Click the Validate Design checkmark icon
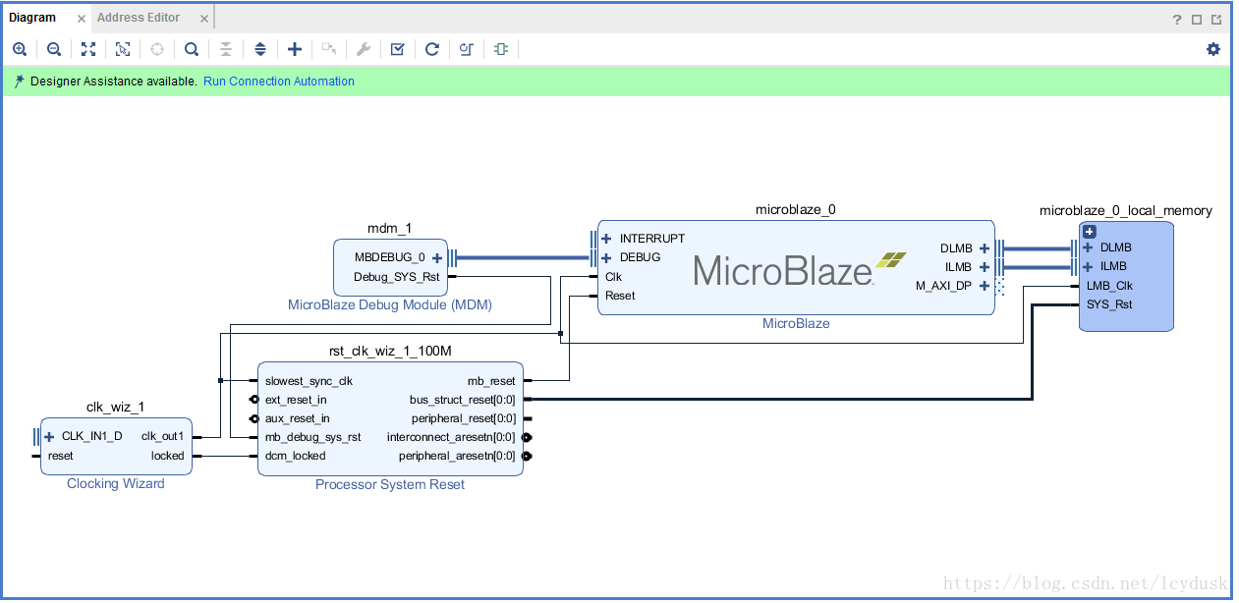Image resolution: width=1239 pixels, height=603 pixels. pos(398,49)
